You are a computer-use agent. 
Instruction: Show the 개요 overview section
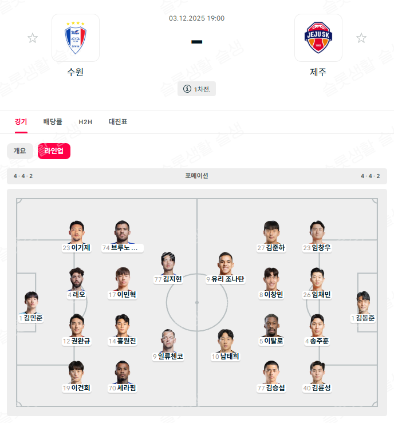click(x=20, y=151)
